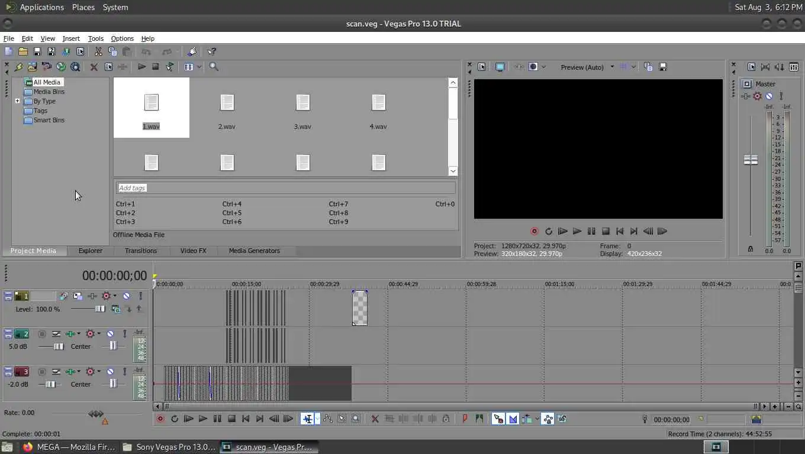
Task: Open the Tools menu
Action: click(95, 38)
